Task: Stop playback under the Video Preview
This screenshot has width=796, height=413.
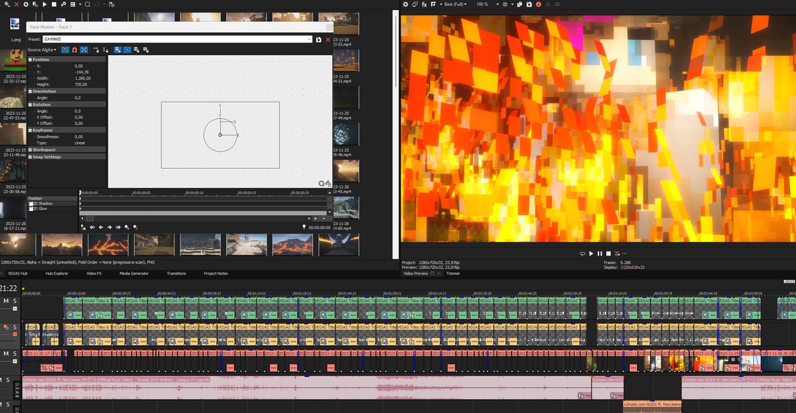Action: pos(608,254)
